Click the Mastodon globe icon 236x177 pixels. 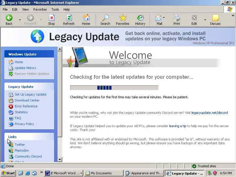pyautogui.click(x=11, y=150)
